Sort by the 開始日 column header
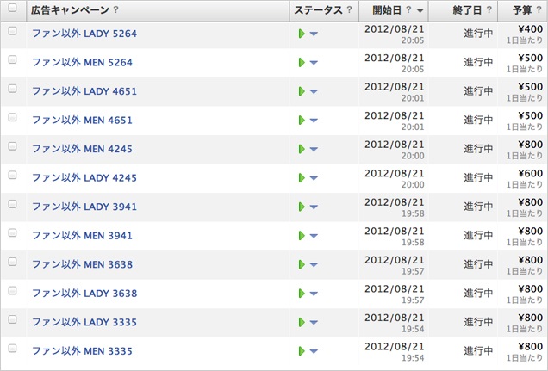The image size is (548, 371). 392,10
